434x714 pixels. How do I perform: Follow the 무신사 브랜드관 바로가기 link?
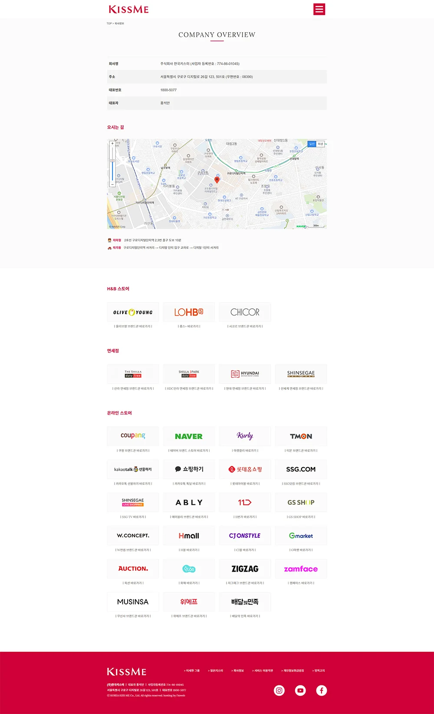133,616
